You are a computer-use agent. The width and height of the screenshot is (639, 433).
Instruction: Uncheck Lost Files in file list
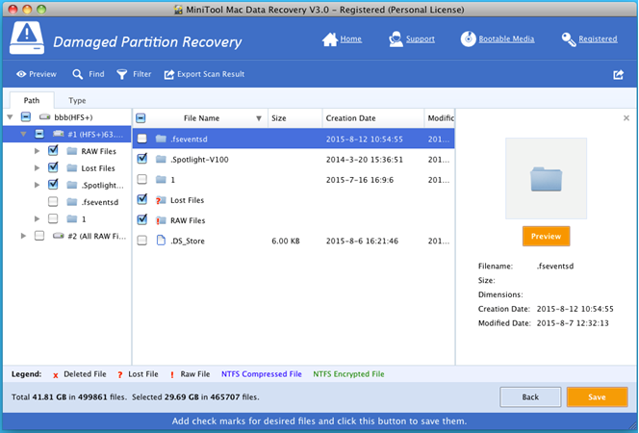pyautogui.click(x=141, y=199)
